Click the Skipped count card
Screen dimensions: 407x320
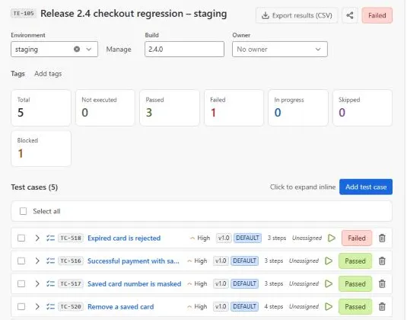362,108
